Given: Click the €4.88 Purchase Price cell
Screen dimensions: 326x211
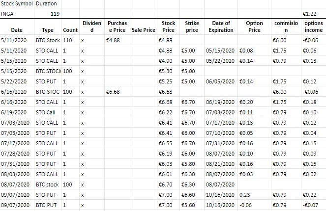Looking at the screenshot, I should pos(117,40).
